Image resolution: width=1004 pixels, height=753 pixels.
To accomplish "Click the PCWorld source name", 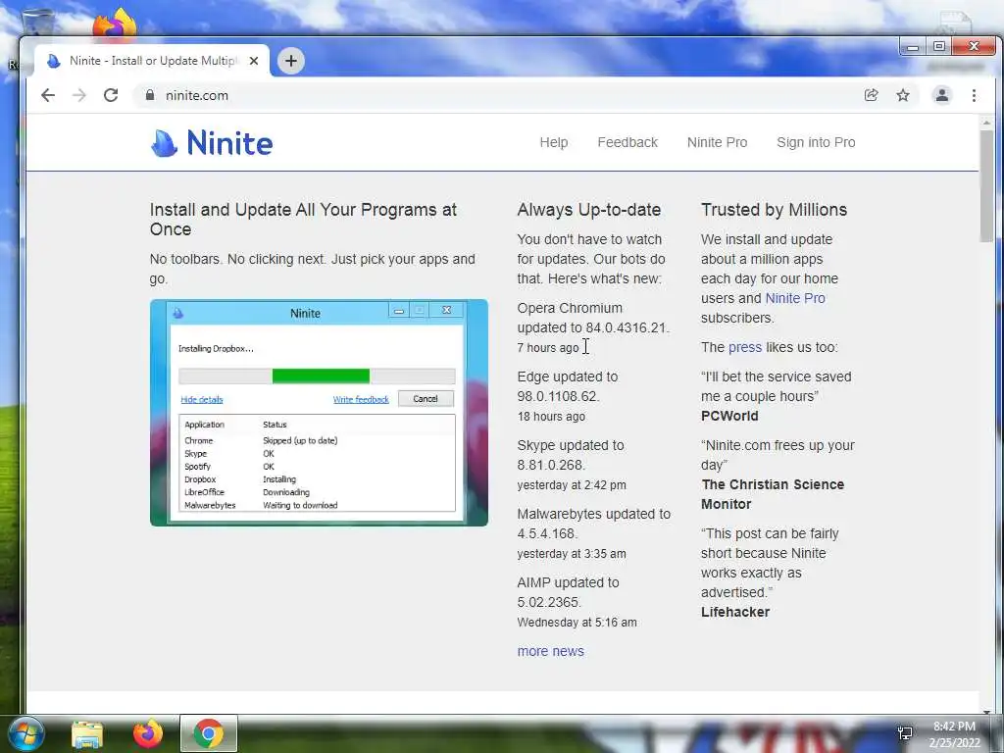I will pyautogui.click(x=729, y=416).
